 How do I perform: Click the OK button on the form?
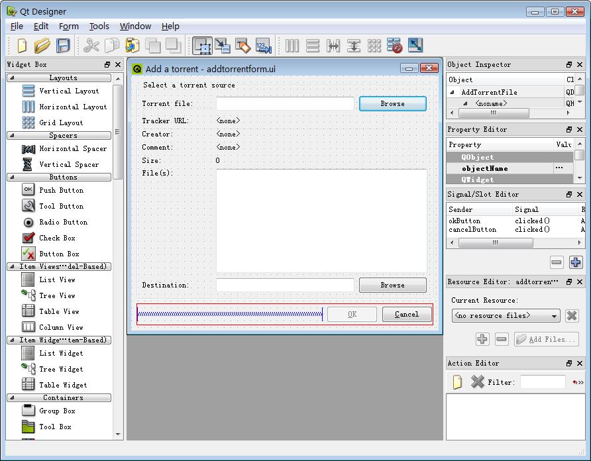click(352, 314)
